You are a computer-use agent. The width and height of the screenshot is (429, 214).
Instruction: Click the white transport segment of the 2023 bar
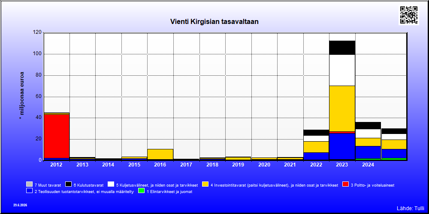coord(342,70)
